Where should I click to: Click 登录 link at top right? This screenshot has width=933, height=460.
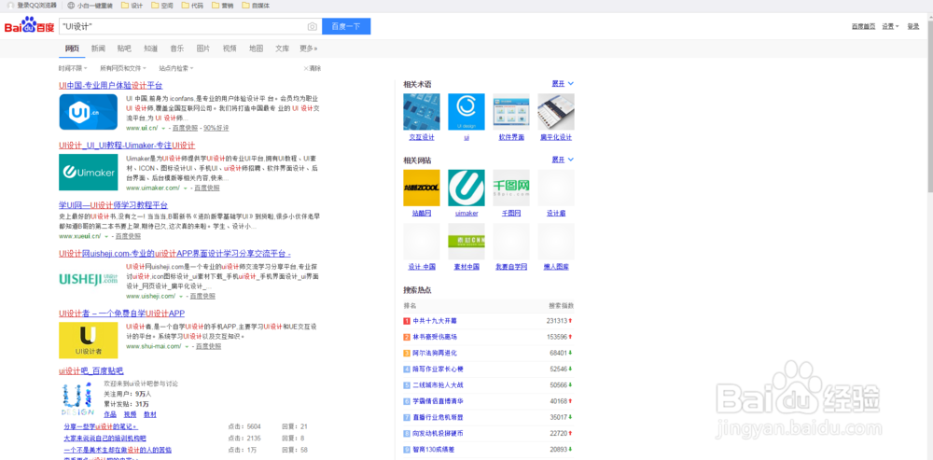coord(913,26)
